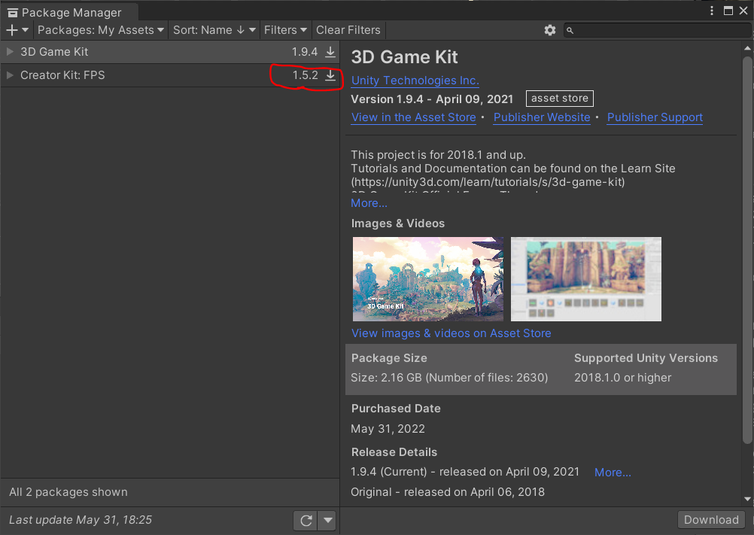Viewport: 754px width, 535px height.
Task: Click the Purchased Date heading
Action: pos(396,409)
